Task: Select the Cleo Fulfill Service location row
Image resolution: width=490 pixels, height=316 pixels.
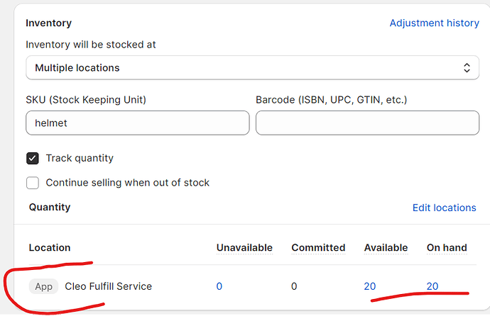Action: click(x=108, y=286)
